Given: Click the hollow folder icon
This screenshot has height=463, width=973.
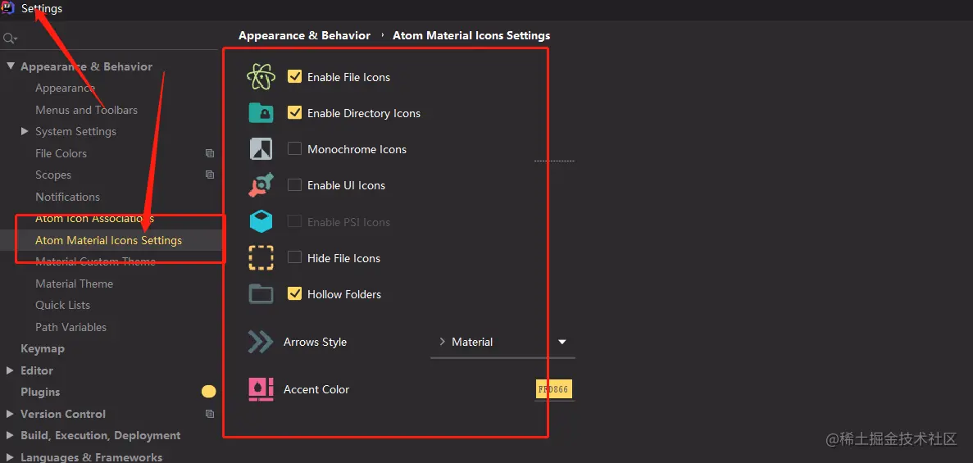Looking at the screenshot, I should (261, 293).
